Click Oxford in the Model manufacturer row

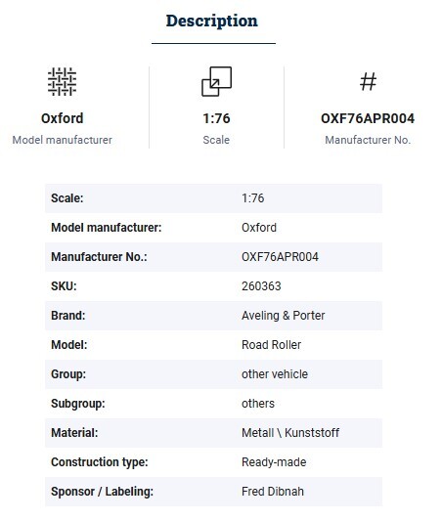[x=259, y=228]
